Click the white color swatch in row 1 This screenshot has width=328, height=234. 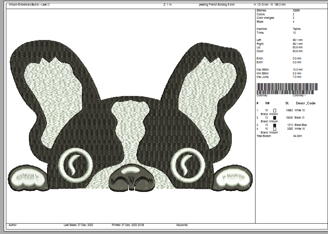point(275,110)
